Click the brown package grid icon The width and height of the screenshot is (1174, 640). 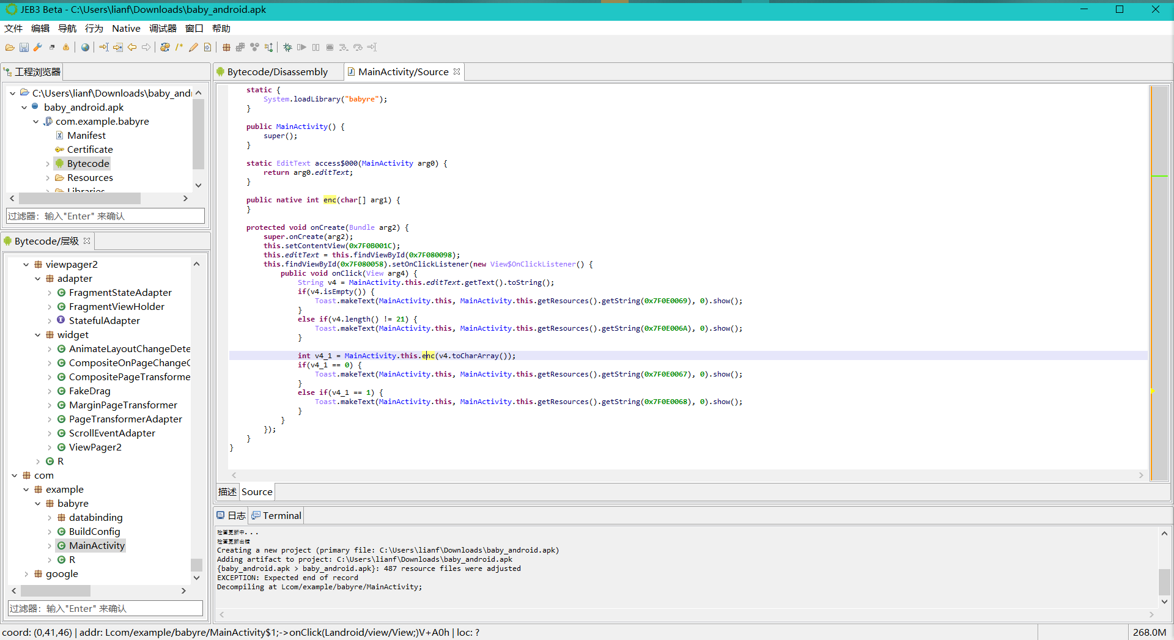point(226,48)
